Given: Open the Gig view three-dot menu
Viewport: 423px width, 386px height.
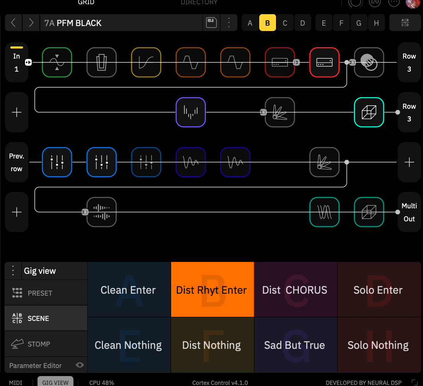Looking at the screenshot, I should 13,270.
